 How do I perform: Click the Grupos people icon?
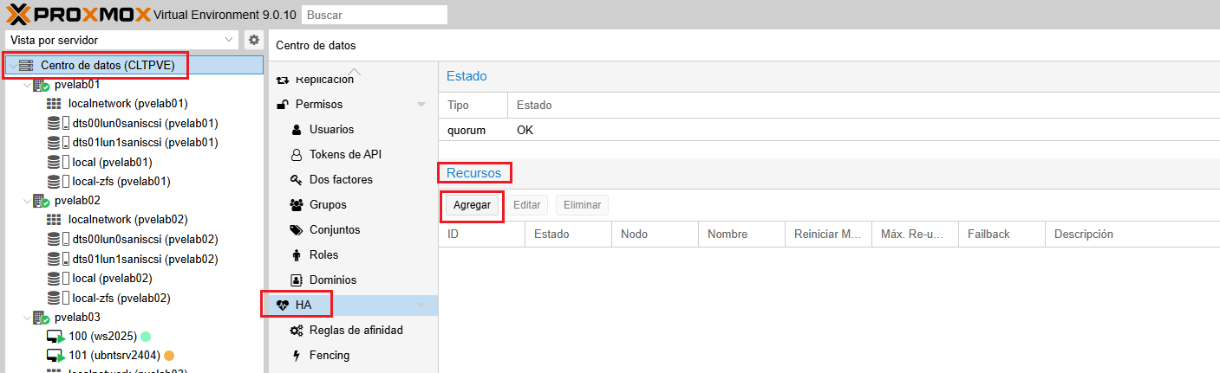coord(295,205)
